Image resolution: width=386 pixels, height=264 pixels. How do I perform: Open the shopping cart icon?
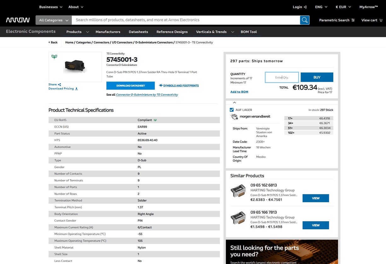click(381, 20)
